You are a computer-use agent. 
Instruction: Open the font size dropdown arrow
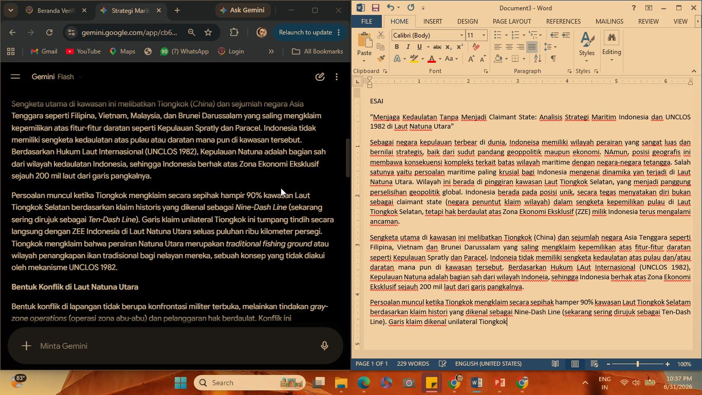(x=484, y=35)
